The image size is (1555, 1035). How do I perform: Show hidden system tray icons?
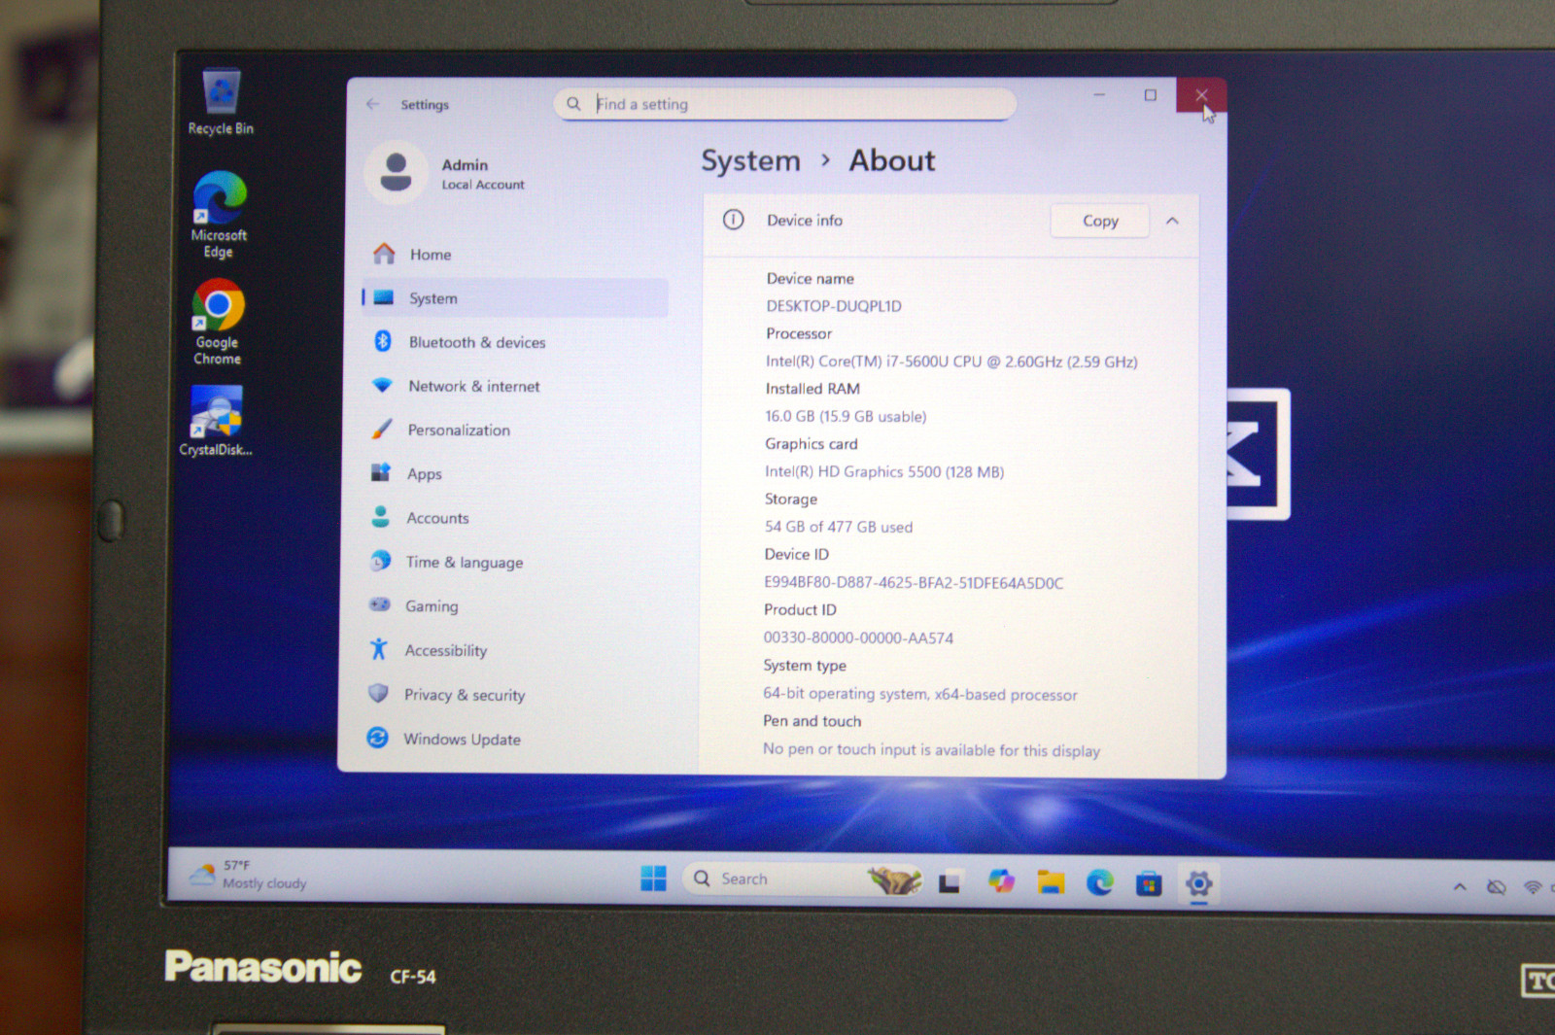tap(1460, 886)
